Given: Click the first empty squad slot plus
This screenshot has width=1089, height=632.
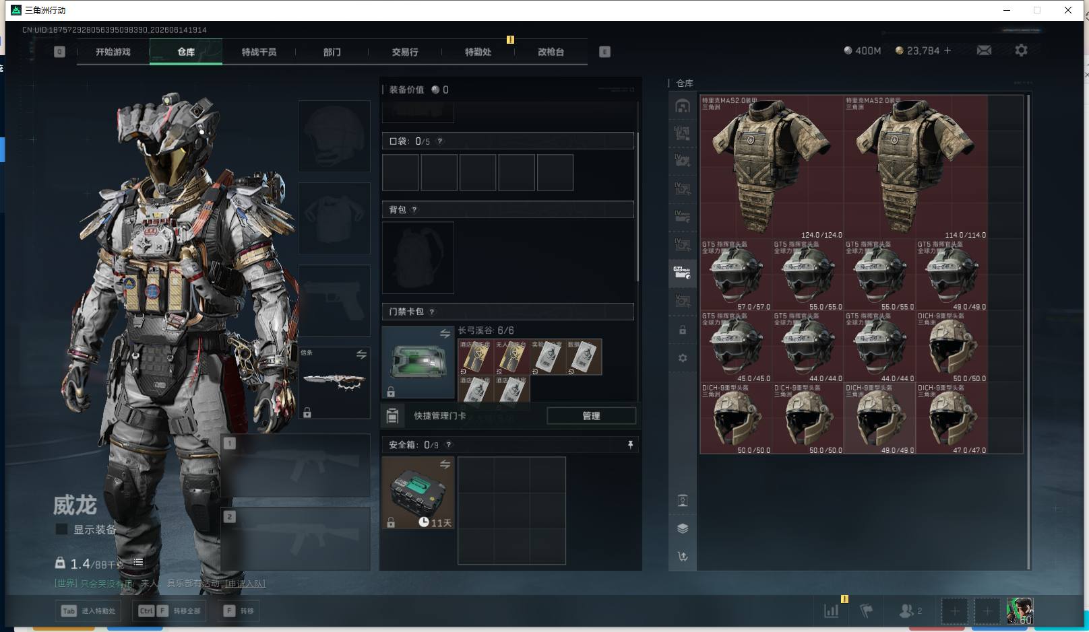Looking at the screenshot, I should pyautogui.click(x=954, y=611).
